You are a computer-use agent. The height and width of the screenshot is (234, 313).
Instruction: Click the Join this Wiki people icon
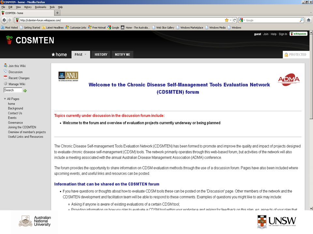tap(6, 65)
